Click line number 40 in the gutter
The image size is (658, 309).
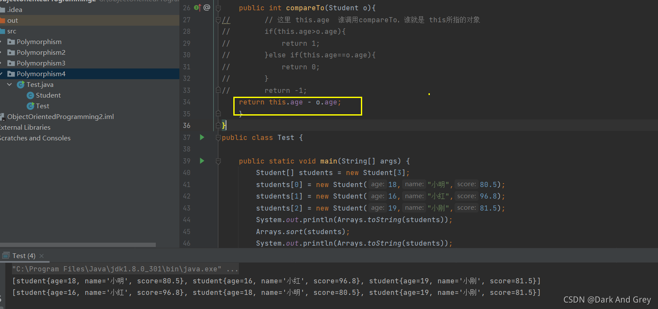186,172
